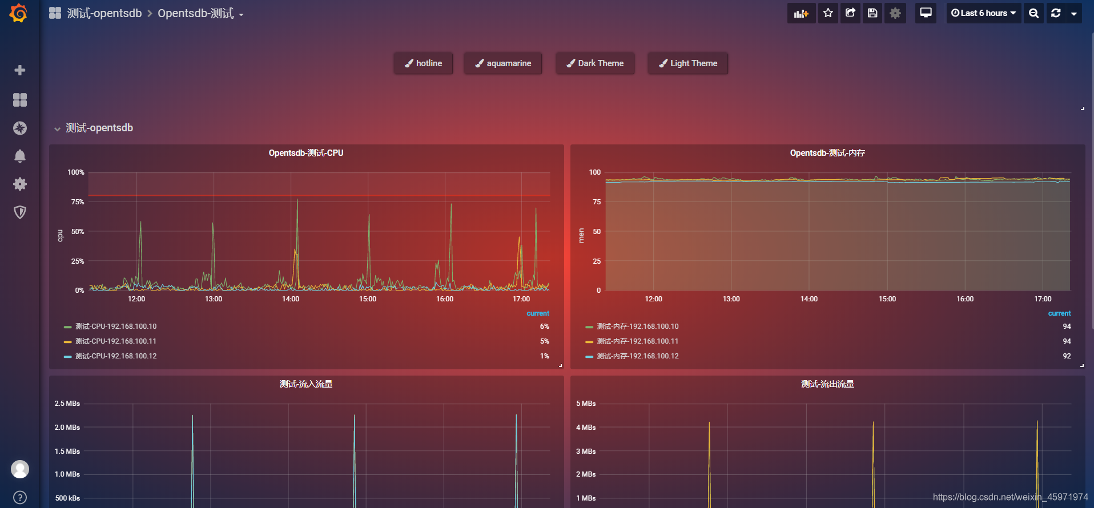Screen dimensions: 1094x508
Task: Open the Explore compass icon in sidebar
Action: pos(20,128)
